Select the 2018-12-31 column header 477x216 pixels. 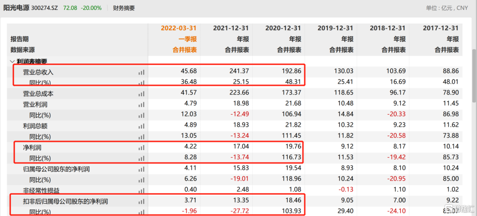coord(388,28)
